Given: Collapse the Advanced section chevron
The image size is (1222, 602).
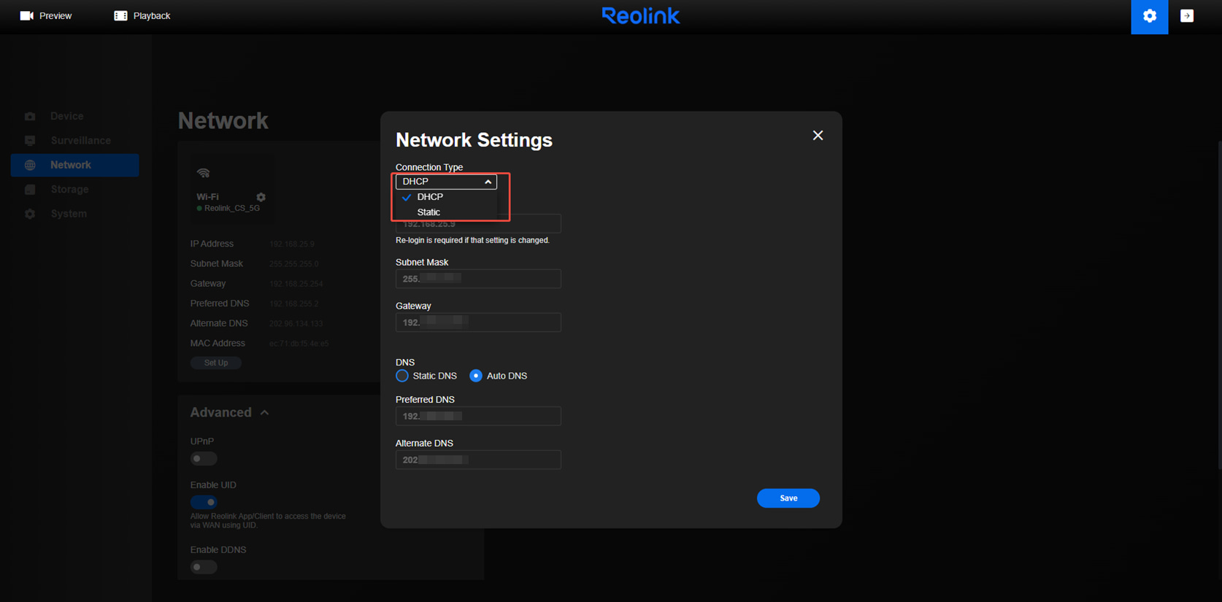Looking at the screenshot, I should coord(264,413).
